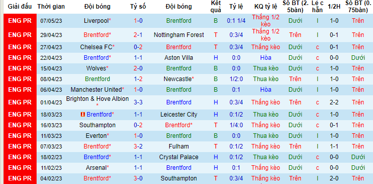Click the red card icon beside Brentford
The height and width of the screenshot is (184, 373).
point(83,115)
